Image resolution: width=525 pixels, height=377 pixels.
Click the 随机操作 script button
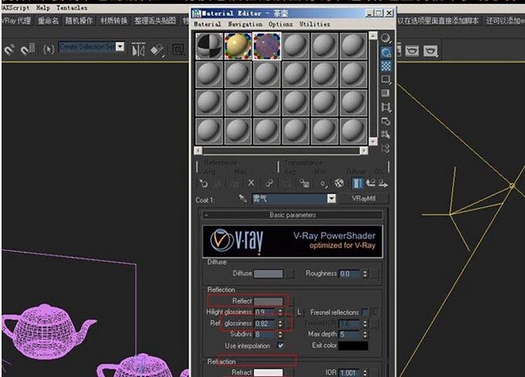(79, 20)
